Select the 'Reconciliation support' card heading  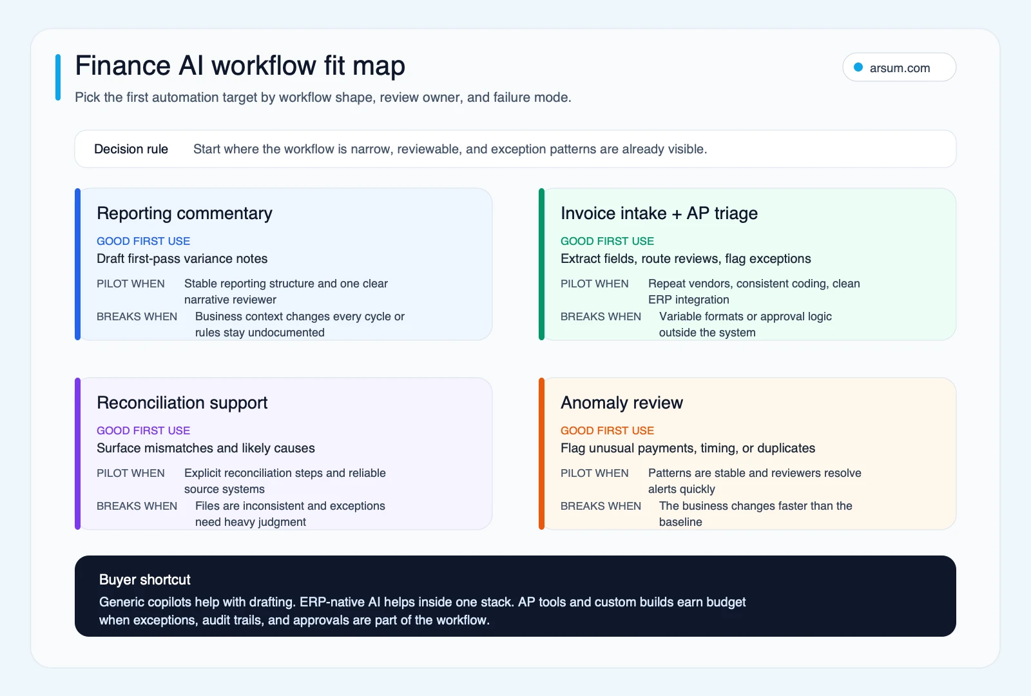click(x=182, y=403)
